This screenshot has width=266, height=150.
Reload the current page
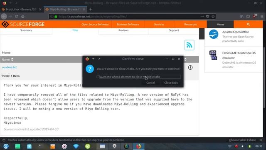click(17, 17)
